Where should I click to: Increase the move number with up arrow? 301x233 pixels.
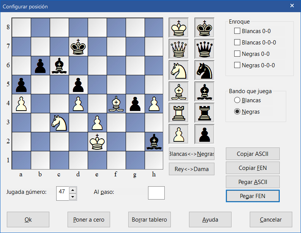(x=73, y=190)
